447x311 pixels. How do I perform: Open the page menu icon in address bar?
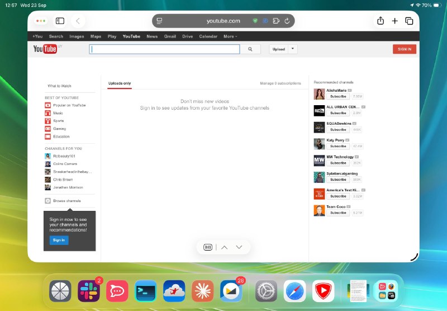coord(159,21)
